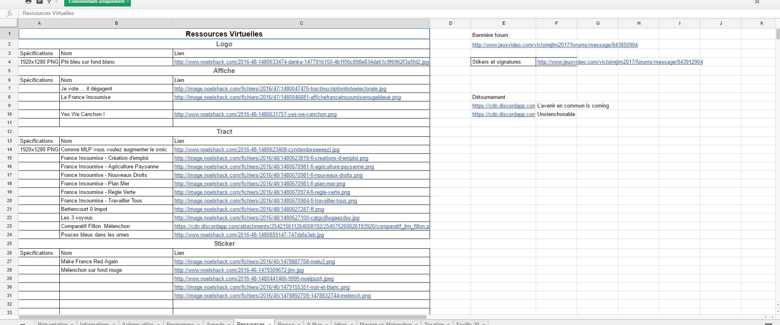780x325 pixels.
Task: Select column B header
Action: [x=116, y=23]
